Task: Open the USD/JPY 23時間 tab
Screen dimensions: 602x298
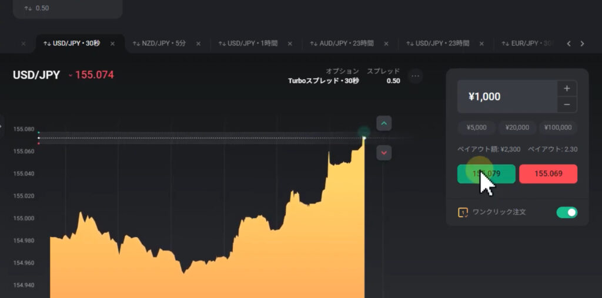Action: pyautogui.click(x=437, y=43)
